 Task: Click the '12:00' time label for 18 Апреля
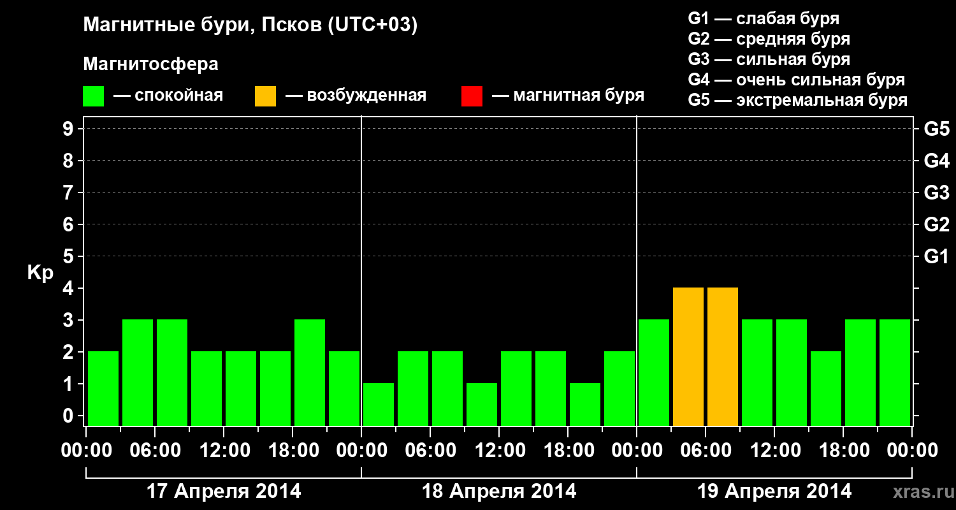pyautogui.click(x=499, y=450)
